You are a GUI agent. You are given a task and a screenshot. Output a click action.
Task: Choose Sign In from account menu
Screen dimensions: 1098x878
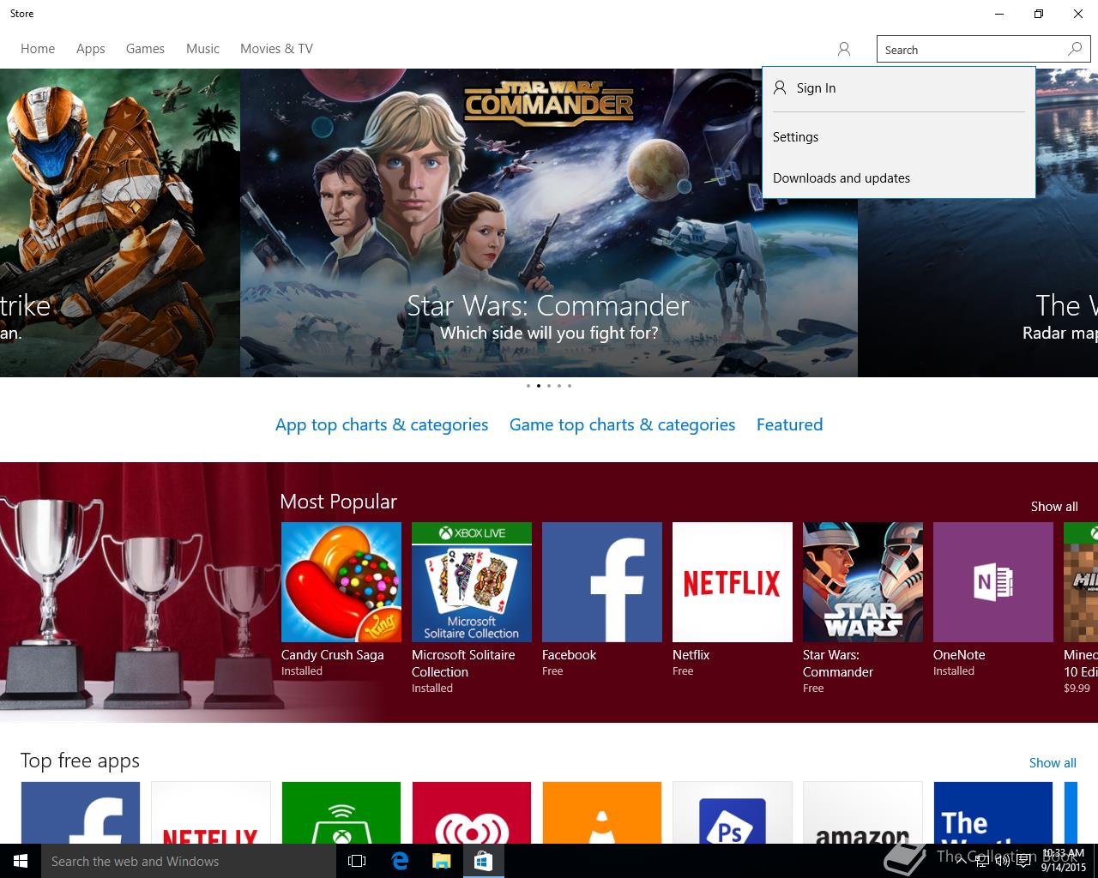[x=898, y=88]
